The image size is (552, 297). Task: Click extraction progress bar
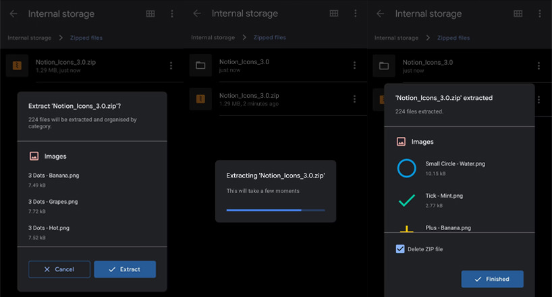coord(275,211)
